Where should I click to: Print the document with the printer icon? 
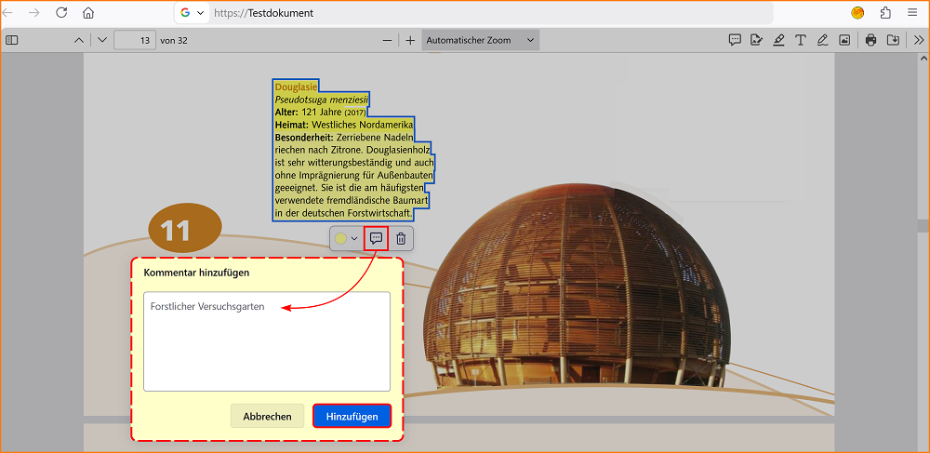pos(870,40)
